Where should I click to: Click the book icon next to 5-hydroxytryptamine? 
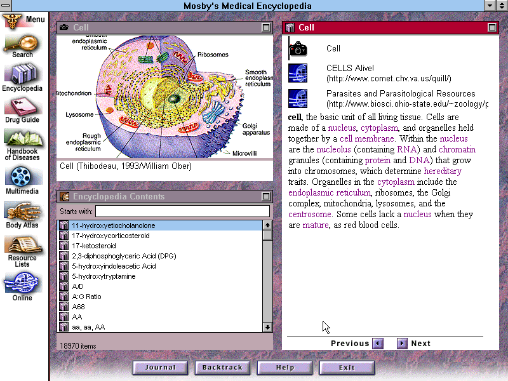(x=64, y=276)
